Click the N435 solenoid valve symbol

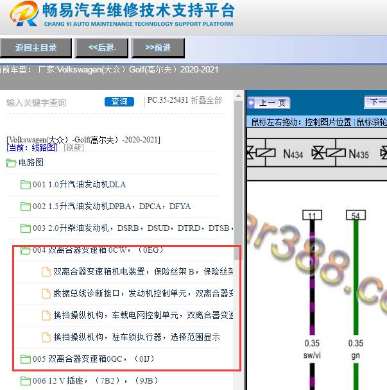coord(329,153)
